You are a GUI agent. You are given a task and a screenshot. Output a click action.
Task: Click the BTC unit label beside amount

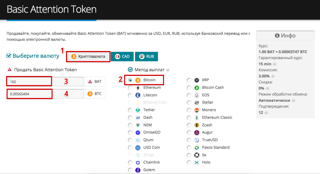98,94
